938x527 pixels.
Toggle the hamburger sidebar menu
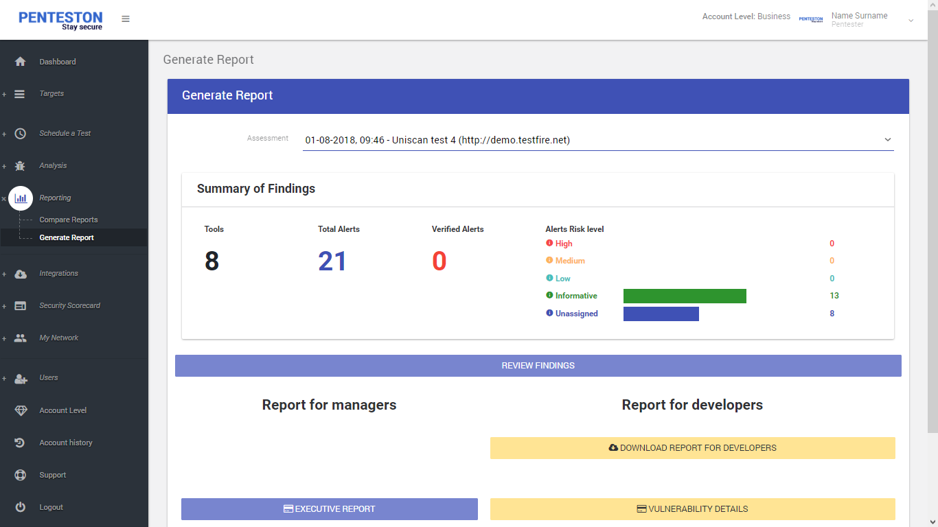click(x=126, y=19)
